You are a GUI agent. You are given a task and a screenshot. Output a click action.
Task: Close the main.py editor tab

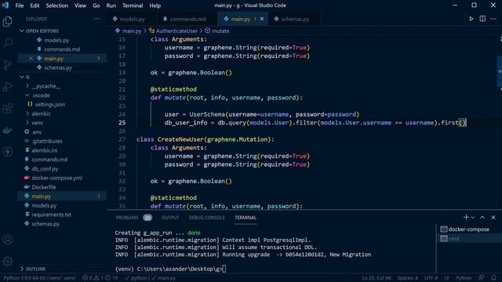point(262,19)
